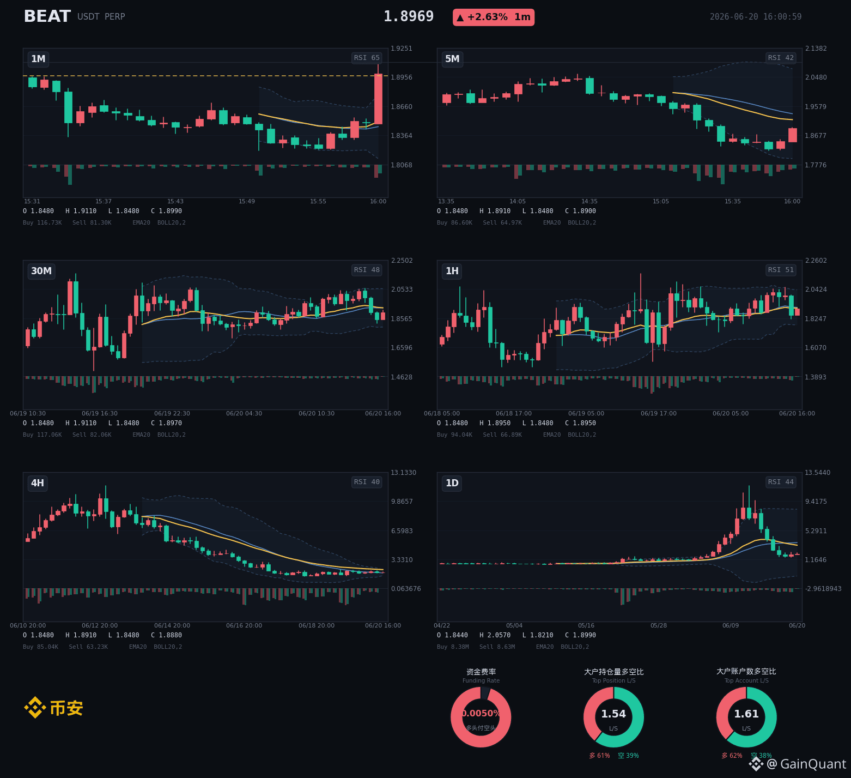
Task: Select the 1M timeframe chart label
Action: pos(38,59)
